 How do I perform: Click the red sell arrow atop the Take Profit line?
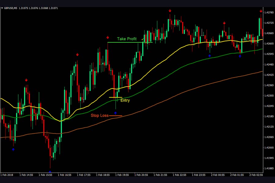tap(108, 38)
